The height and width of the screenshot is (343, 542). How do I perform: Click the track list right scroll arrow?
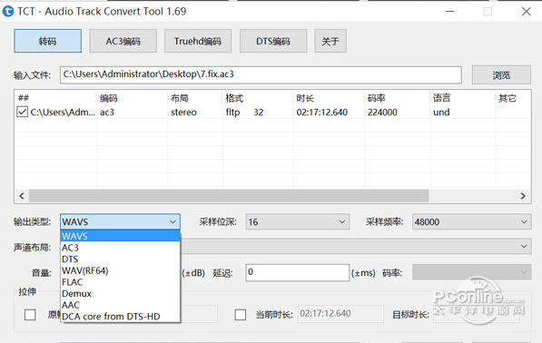tap(523, 196)
